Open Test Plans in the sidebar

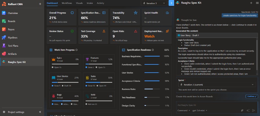pos(22,46)
